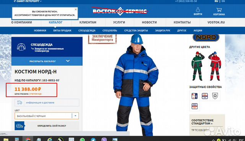The height and width of the screenshot is (141, 245).
Task: Open the measuring tape size icon
Action: click(20, 126)
